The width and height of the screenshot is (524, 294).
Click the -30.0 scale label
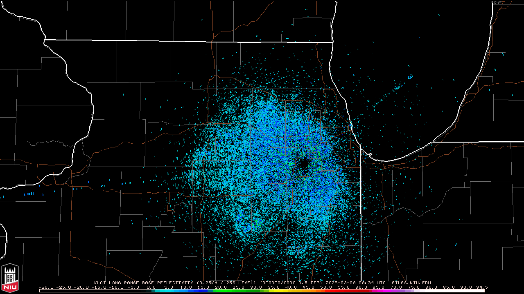click(x=47, y=287)
